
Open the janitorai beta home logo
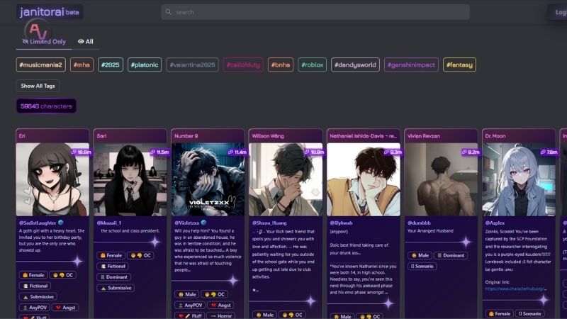click(50, 12)
